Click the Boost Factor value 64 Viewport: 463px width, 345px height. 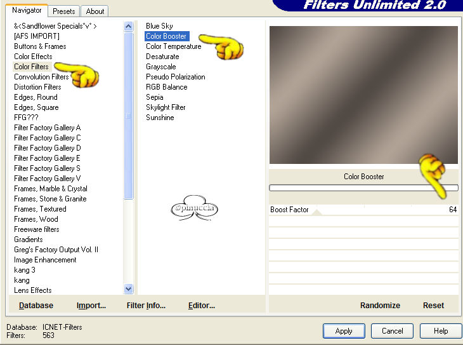pyautogui.click(x=453, y=210)
